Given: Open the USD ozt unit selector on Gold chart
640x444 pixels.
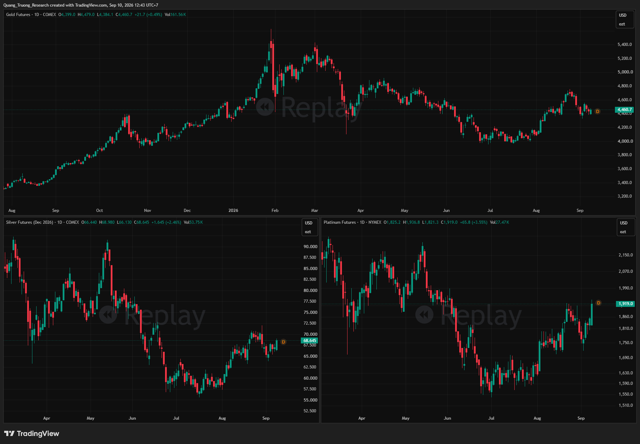Looking at the screenshot, I should click(625, 19).
